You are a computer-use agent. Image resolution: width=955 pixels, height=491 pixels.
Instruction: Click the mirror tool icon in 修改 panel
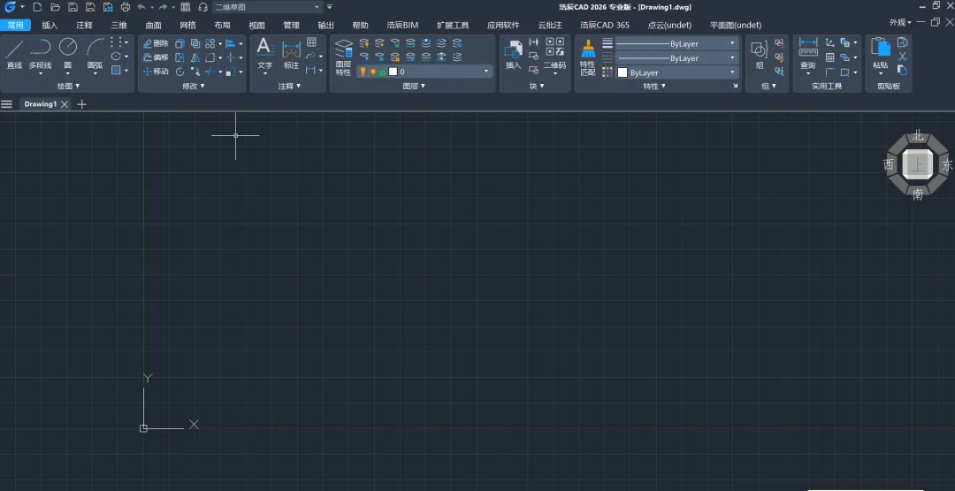(195, 57)
